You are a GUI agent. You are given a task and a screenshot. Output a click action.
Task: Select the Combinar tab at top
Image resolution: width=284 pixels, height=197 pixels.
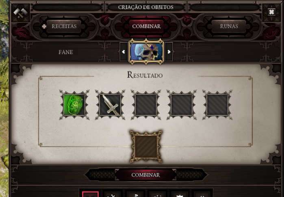point(146,26)
